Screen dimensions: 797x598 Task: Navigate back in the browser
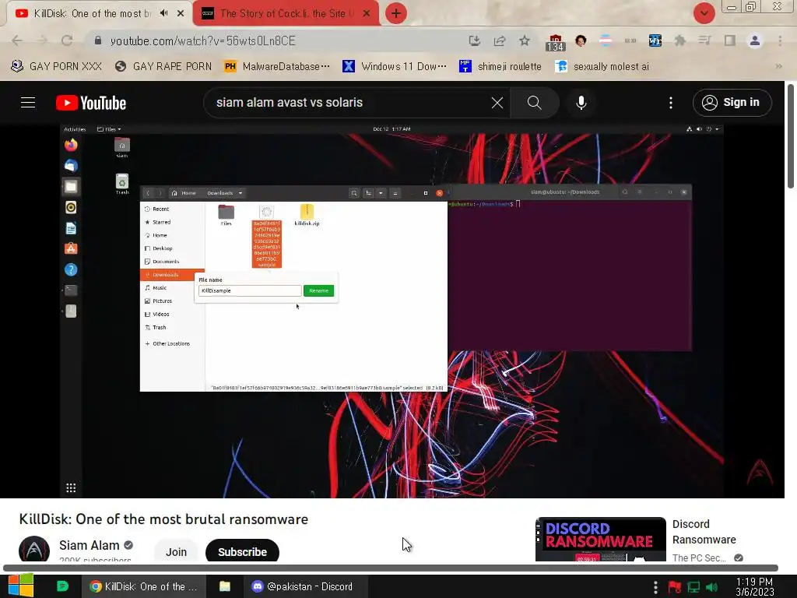tap(17, 40)
